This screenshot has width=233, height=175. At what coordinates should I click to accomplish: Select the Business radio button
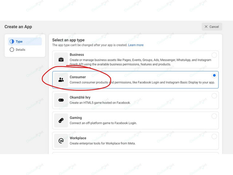point(214,55)
